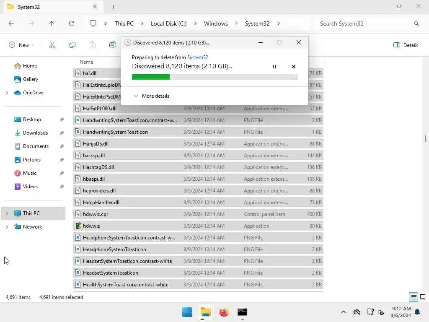Click the notification bell icon

coord(418,312)
